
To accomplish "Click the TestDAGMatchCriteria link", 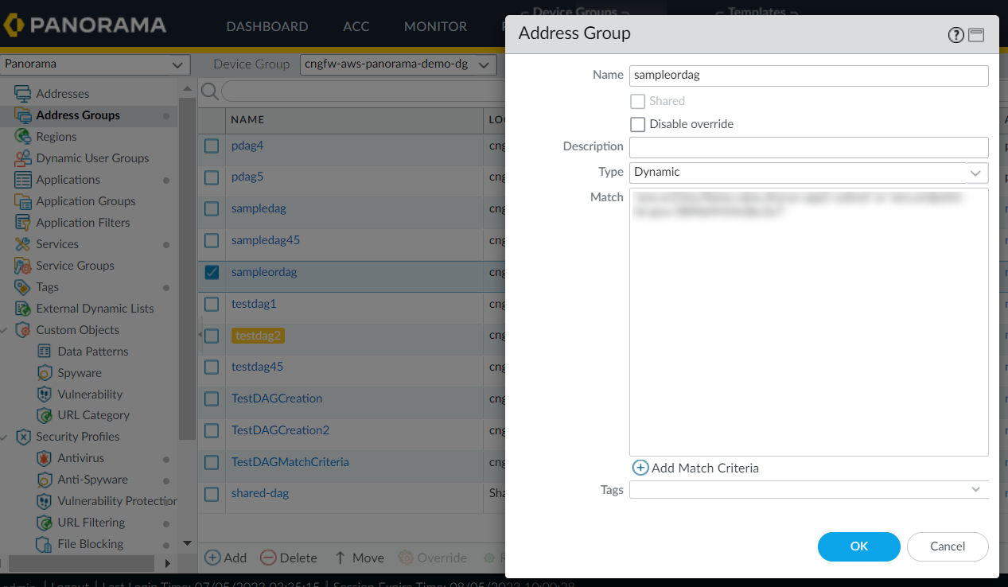I will pyautogui.click(x=290, y=462).
